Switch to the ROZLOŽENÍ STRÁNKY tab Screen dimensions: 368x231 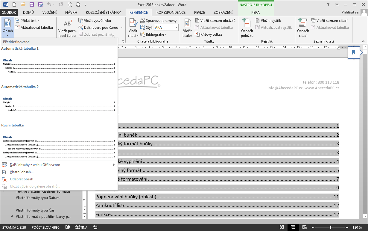pos(104,12)
